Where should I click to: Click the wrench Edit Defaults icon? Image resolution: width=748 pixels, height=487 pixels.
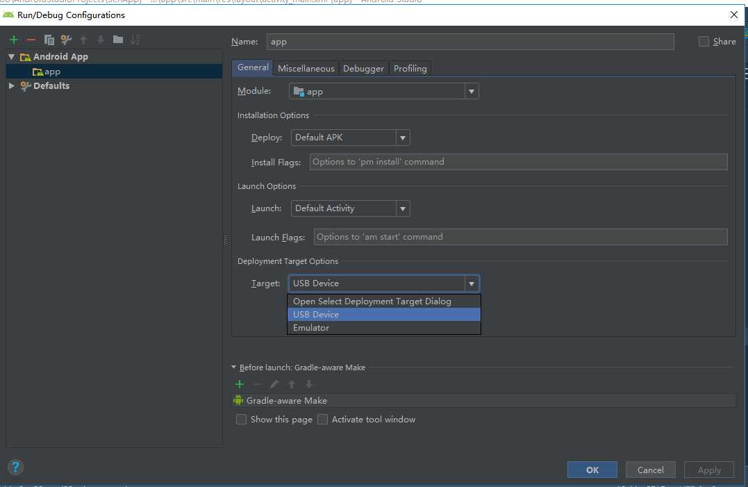66,40
